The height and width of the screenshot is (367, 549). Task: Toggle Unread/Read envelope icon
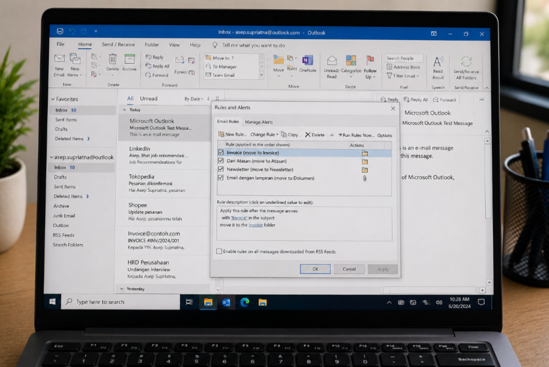point(331,61)
